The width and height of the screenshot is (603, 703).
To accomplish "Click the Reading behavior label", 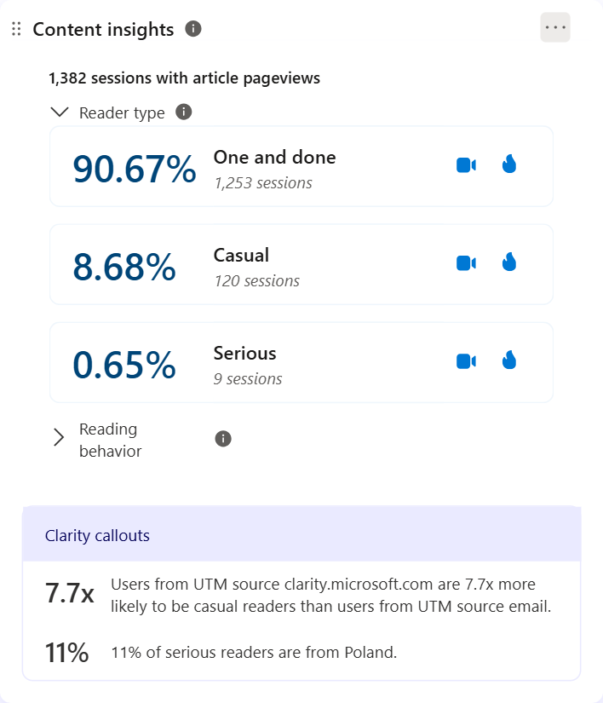I will pyautogui.click(x=110, y=440).
